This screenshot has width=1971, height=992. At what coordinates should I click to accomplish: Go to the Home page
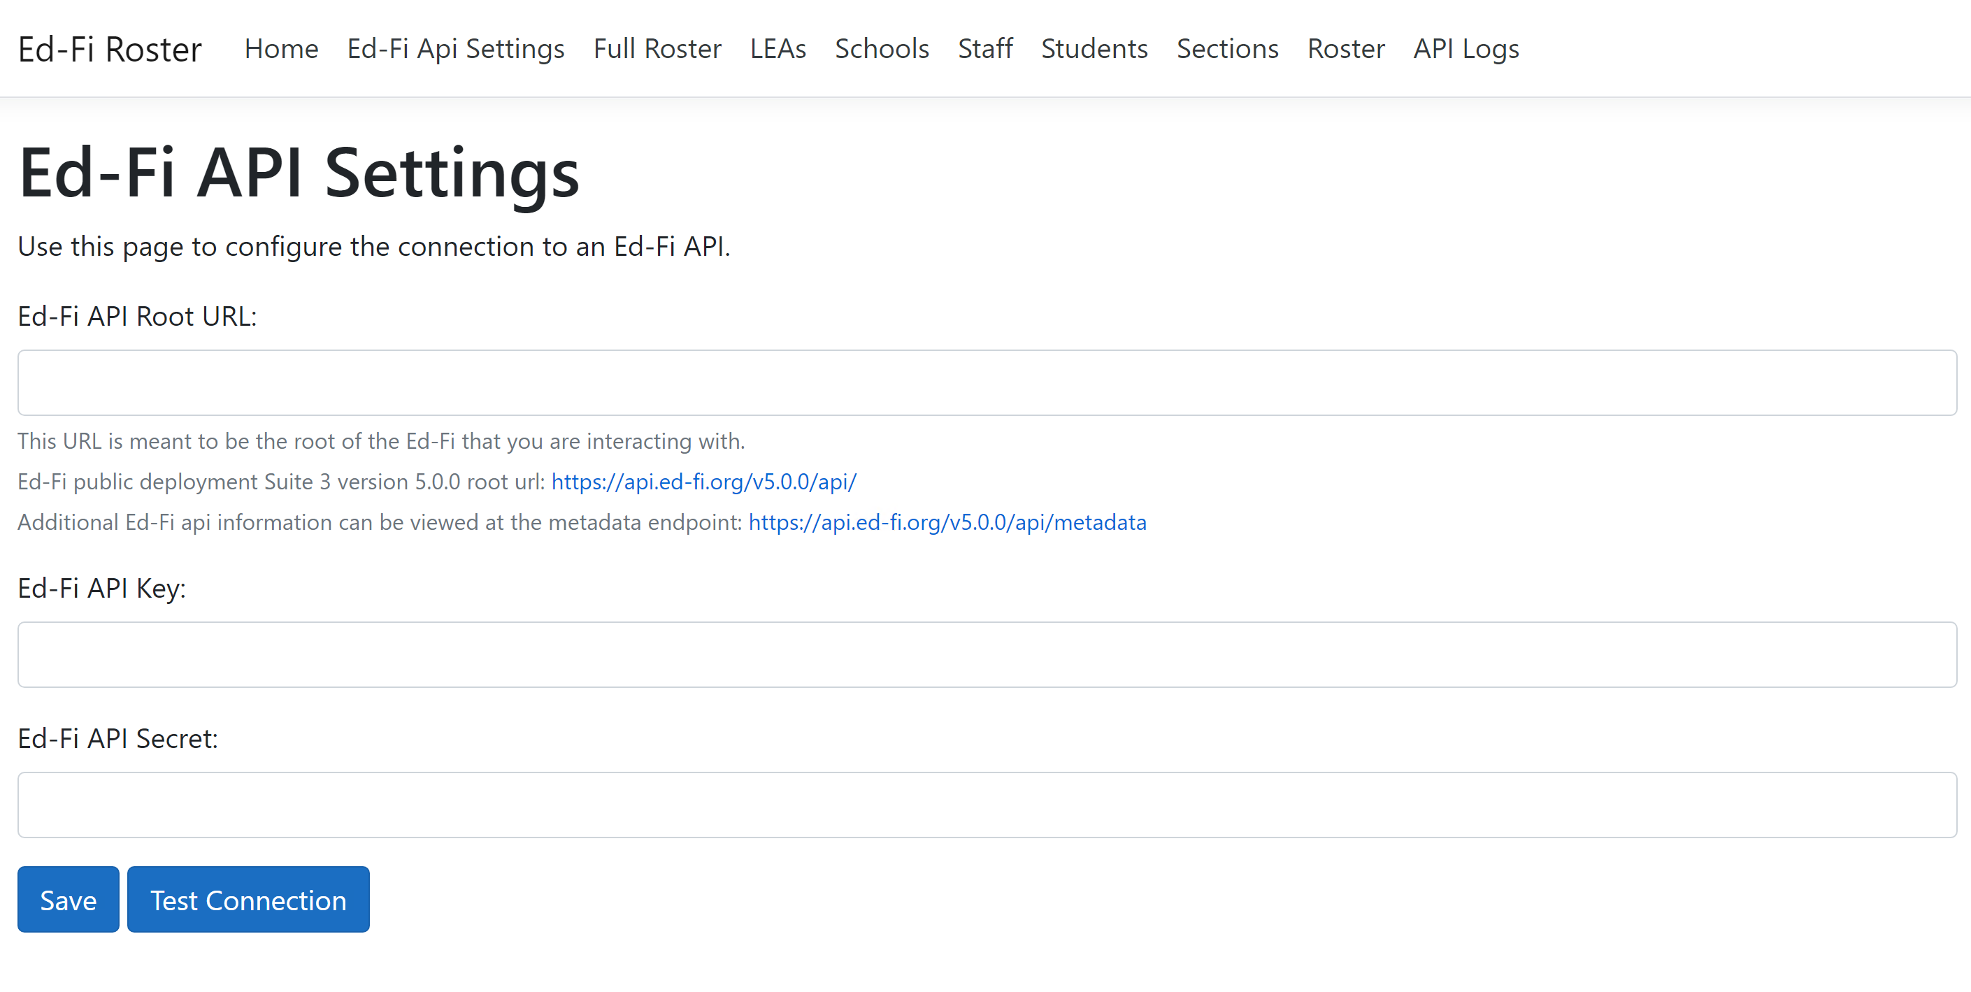click(281, 49)
